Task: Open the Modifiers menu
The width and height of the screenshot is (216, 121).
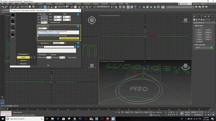Action: coord(40,4)
